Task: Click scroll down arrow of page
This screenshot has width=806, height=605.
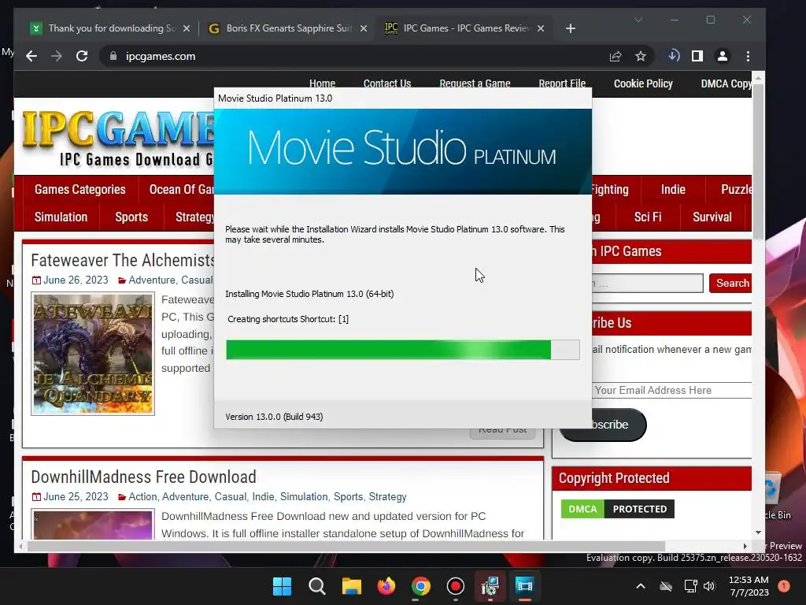Action: (758, 533)
